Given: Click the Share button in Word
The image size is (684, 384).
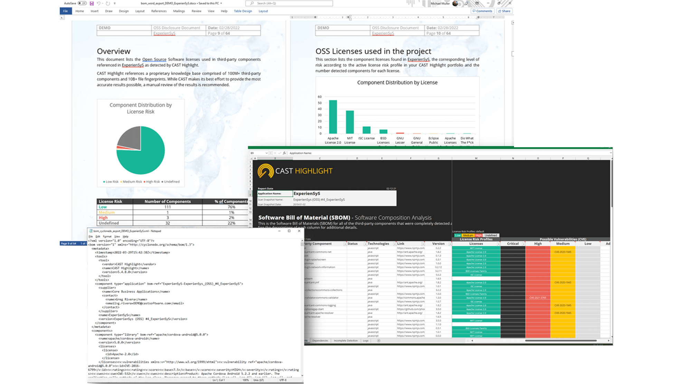Looking at the screenshot, I should coord(505,10).
